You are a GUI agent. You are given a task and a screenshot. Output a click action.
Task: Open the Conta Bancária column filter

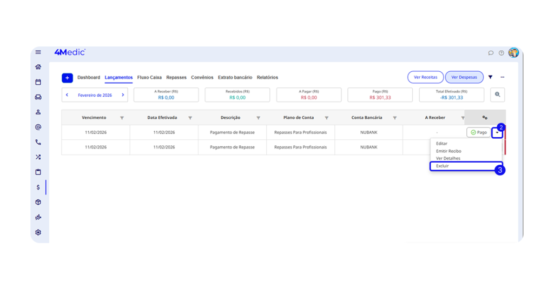pos(394,118)
